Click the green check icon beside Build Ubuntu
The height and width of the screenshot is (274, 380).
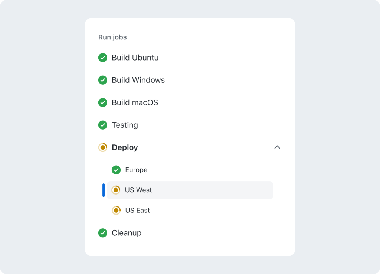(103, 58)
